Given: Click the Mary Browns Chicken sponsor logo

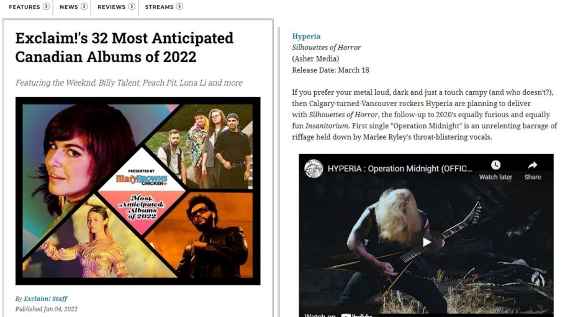Looking at the screenshot, I should pyautogui.click(x=142, y=179).
